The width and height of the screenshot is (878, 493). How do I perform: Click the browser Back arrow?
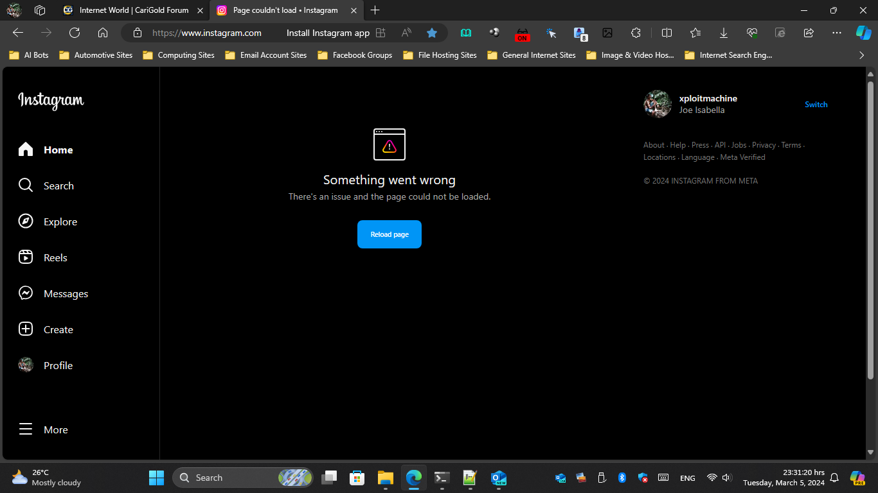coord(18,33)
